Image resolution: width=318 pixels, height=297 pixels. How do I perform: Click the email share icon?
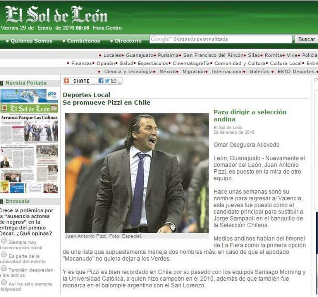[x=114, y=81]
